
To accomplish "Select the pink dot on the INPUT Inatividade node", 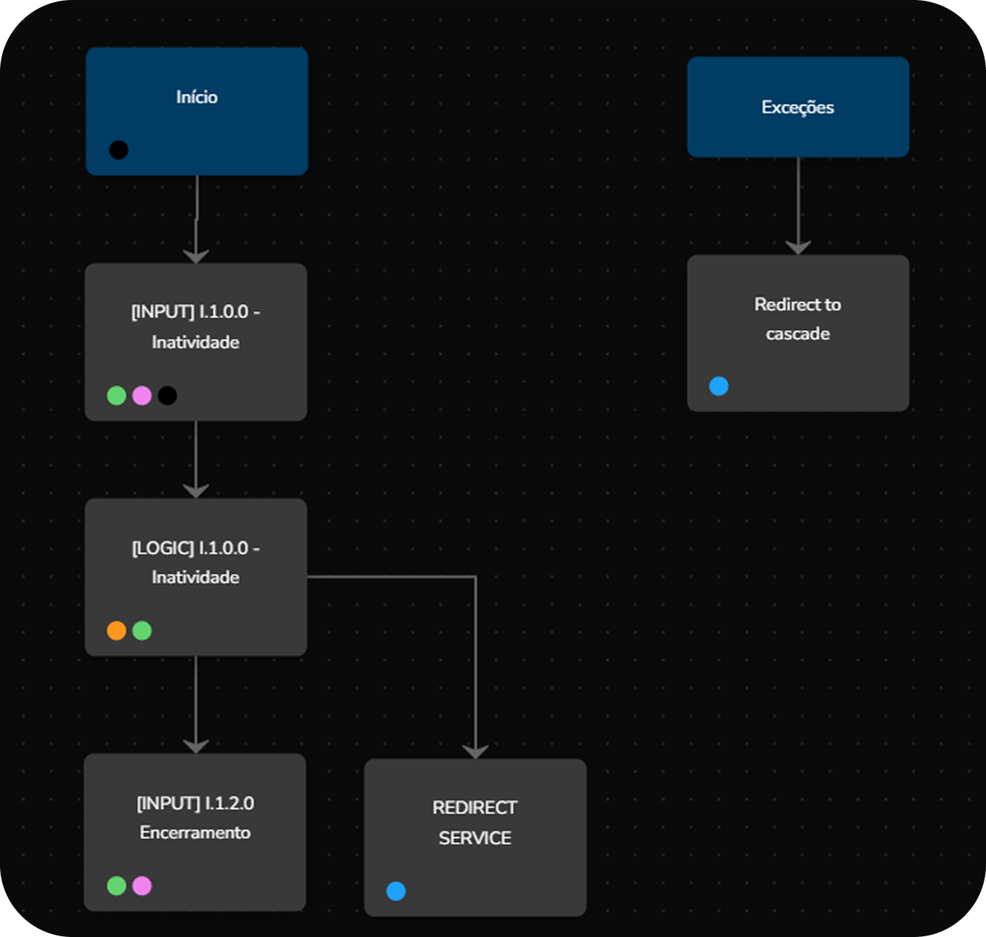I will point(142,395).
